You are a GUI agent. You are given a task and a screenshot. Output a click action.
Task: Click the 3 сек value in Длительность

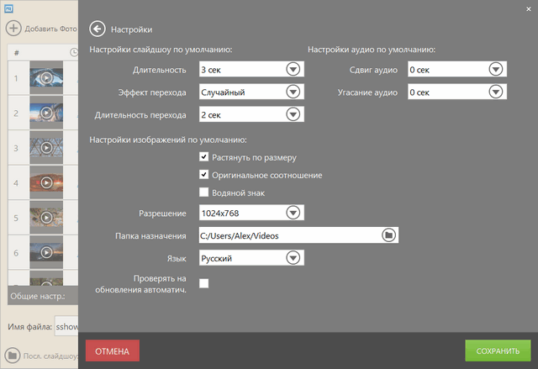pyautogui.click(x=211, y=70)
